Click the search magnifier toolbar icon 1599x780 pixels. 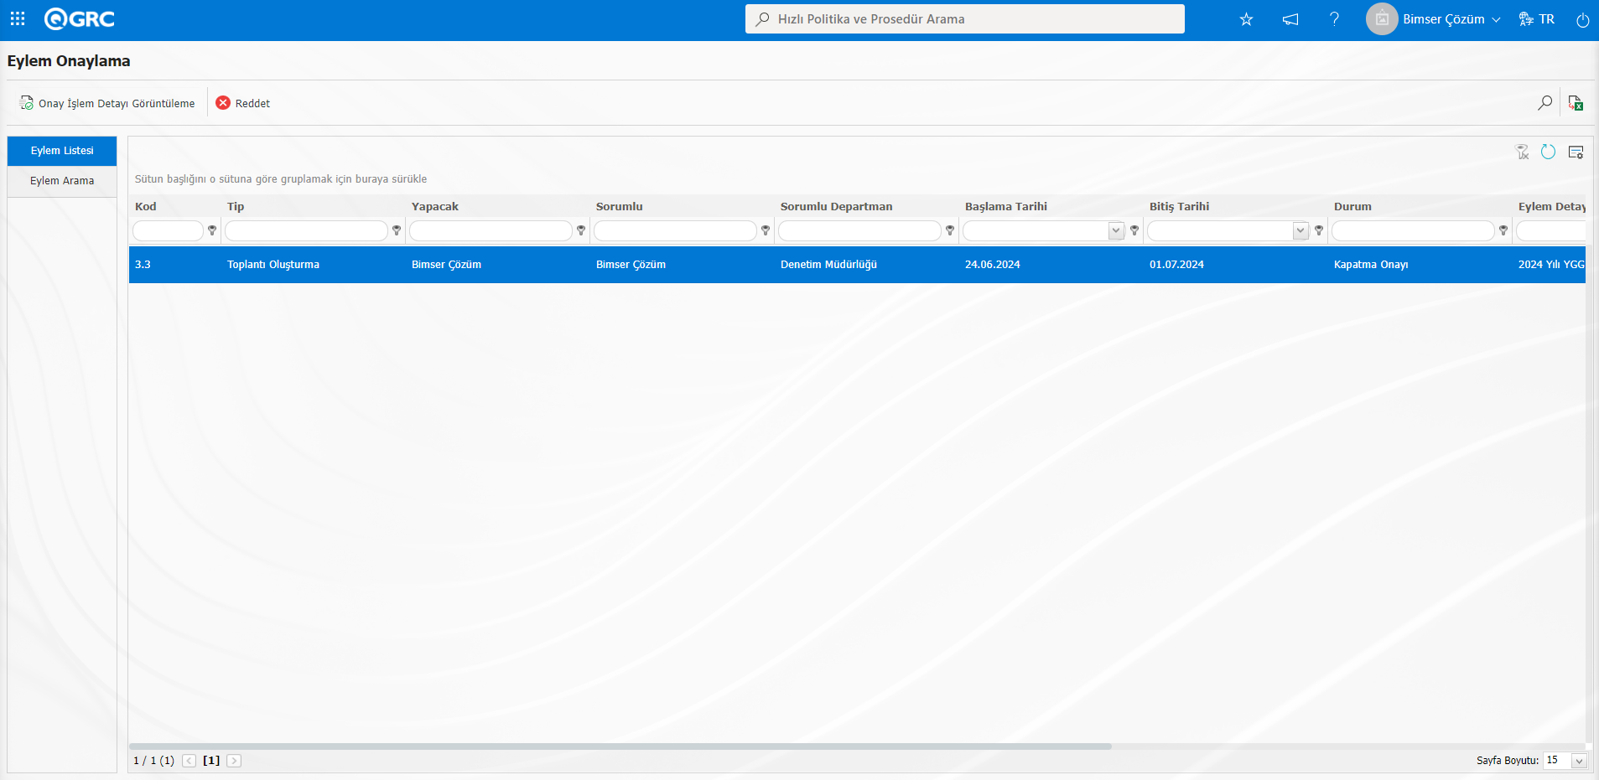point(1544,103)
